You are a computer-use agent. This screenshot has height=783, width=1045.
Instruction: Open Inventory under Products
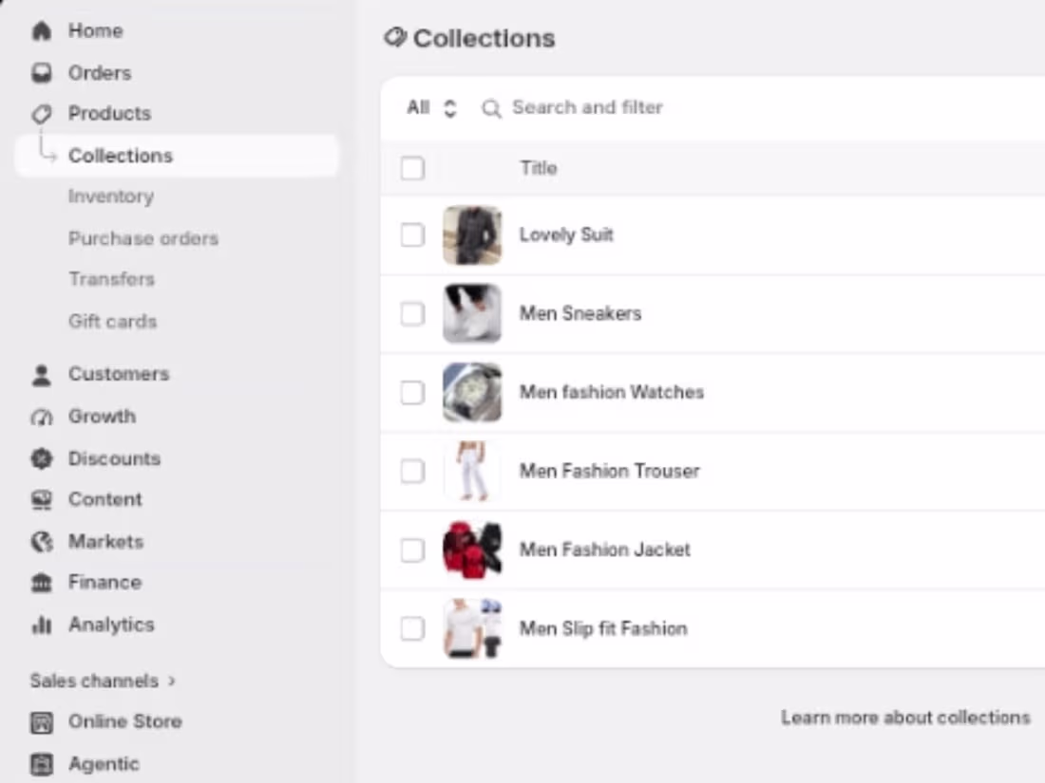111,196
